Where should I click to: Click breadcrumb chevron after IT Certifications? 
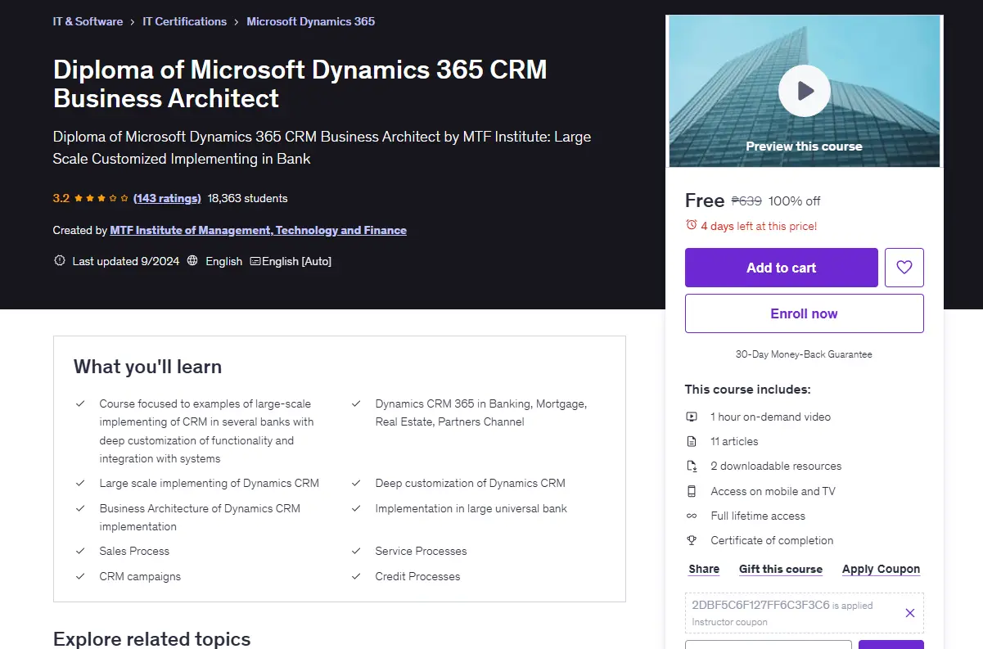pyautogui.click(x=237, y=22)
